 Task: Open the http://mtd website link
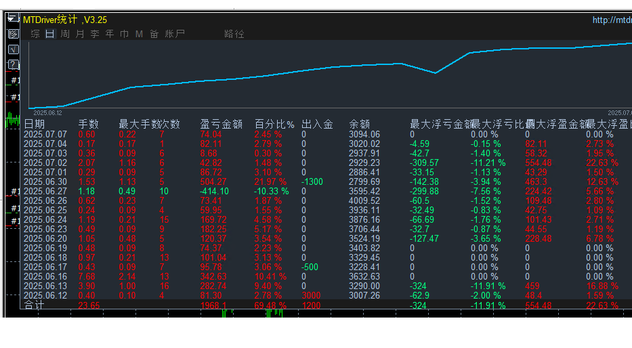click(612, 20)
